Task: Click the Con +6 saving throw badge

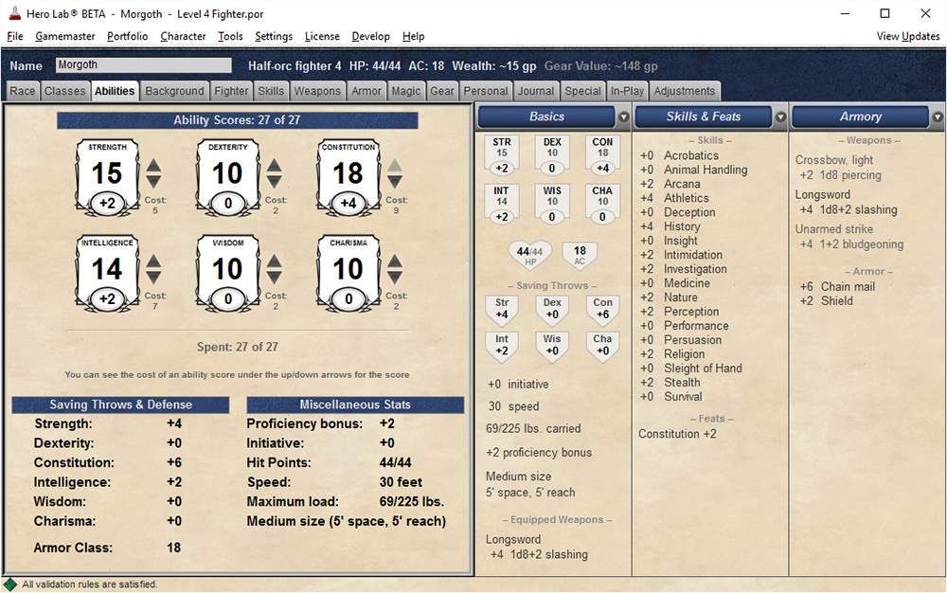Action: pyautogui.click(x=602, y=309)
